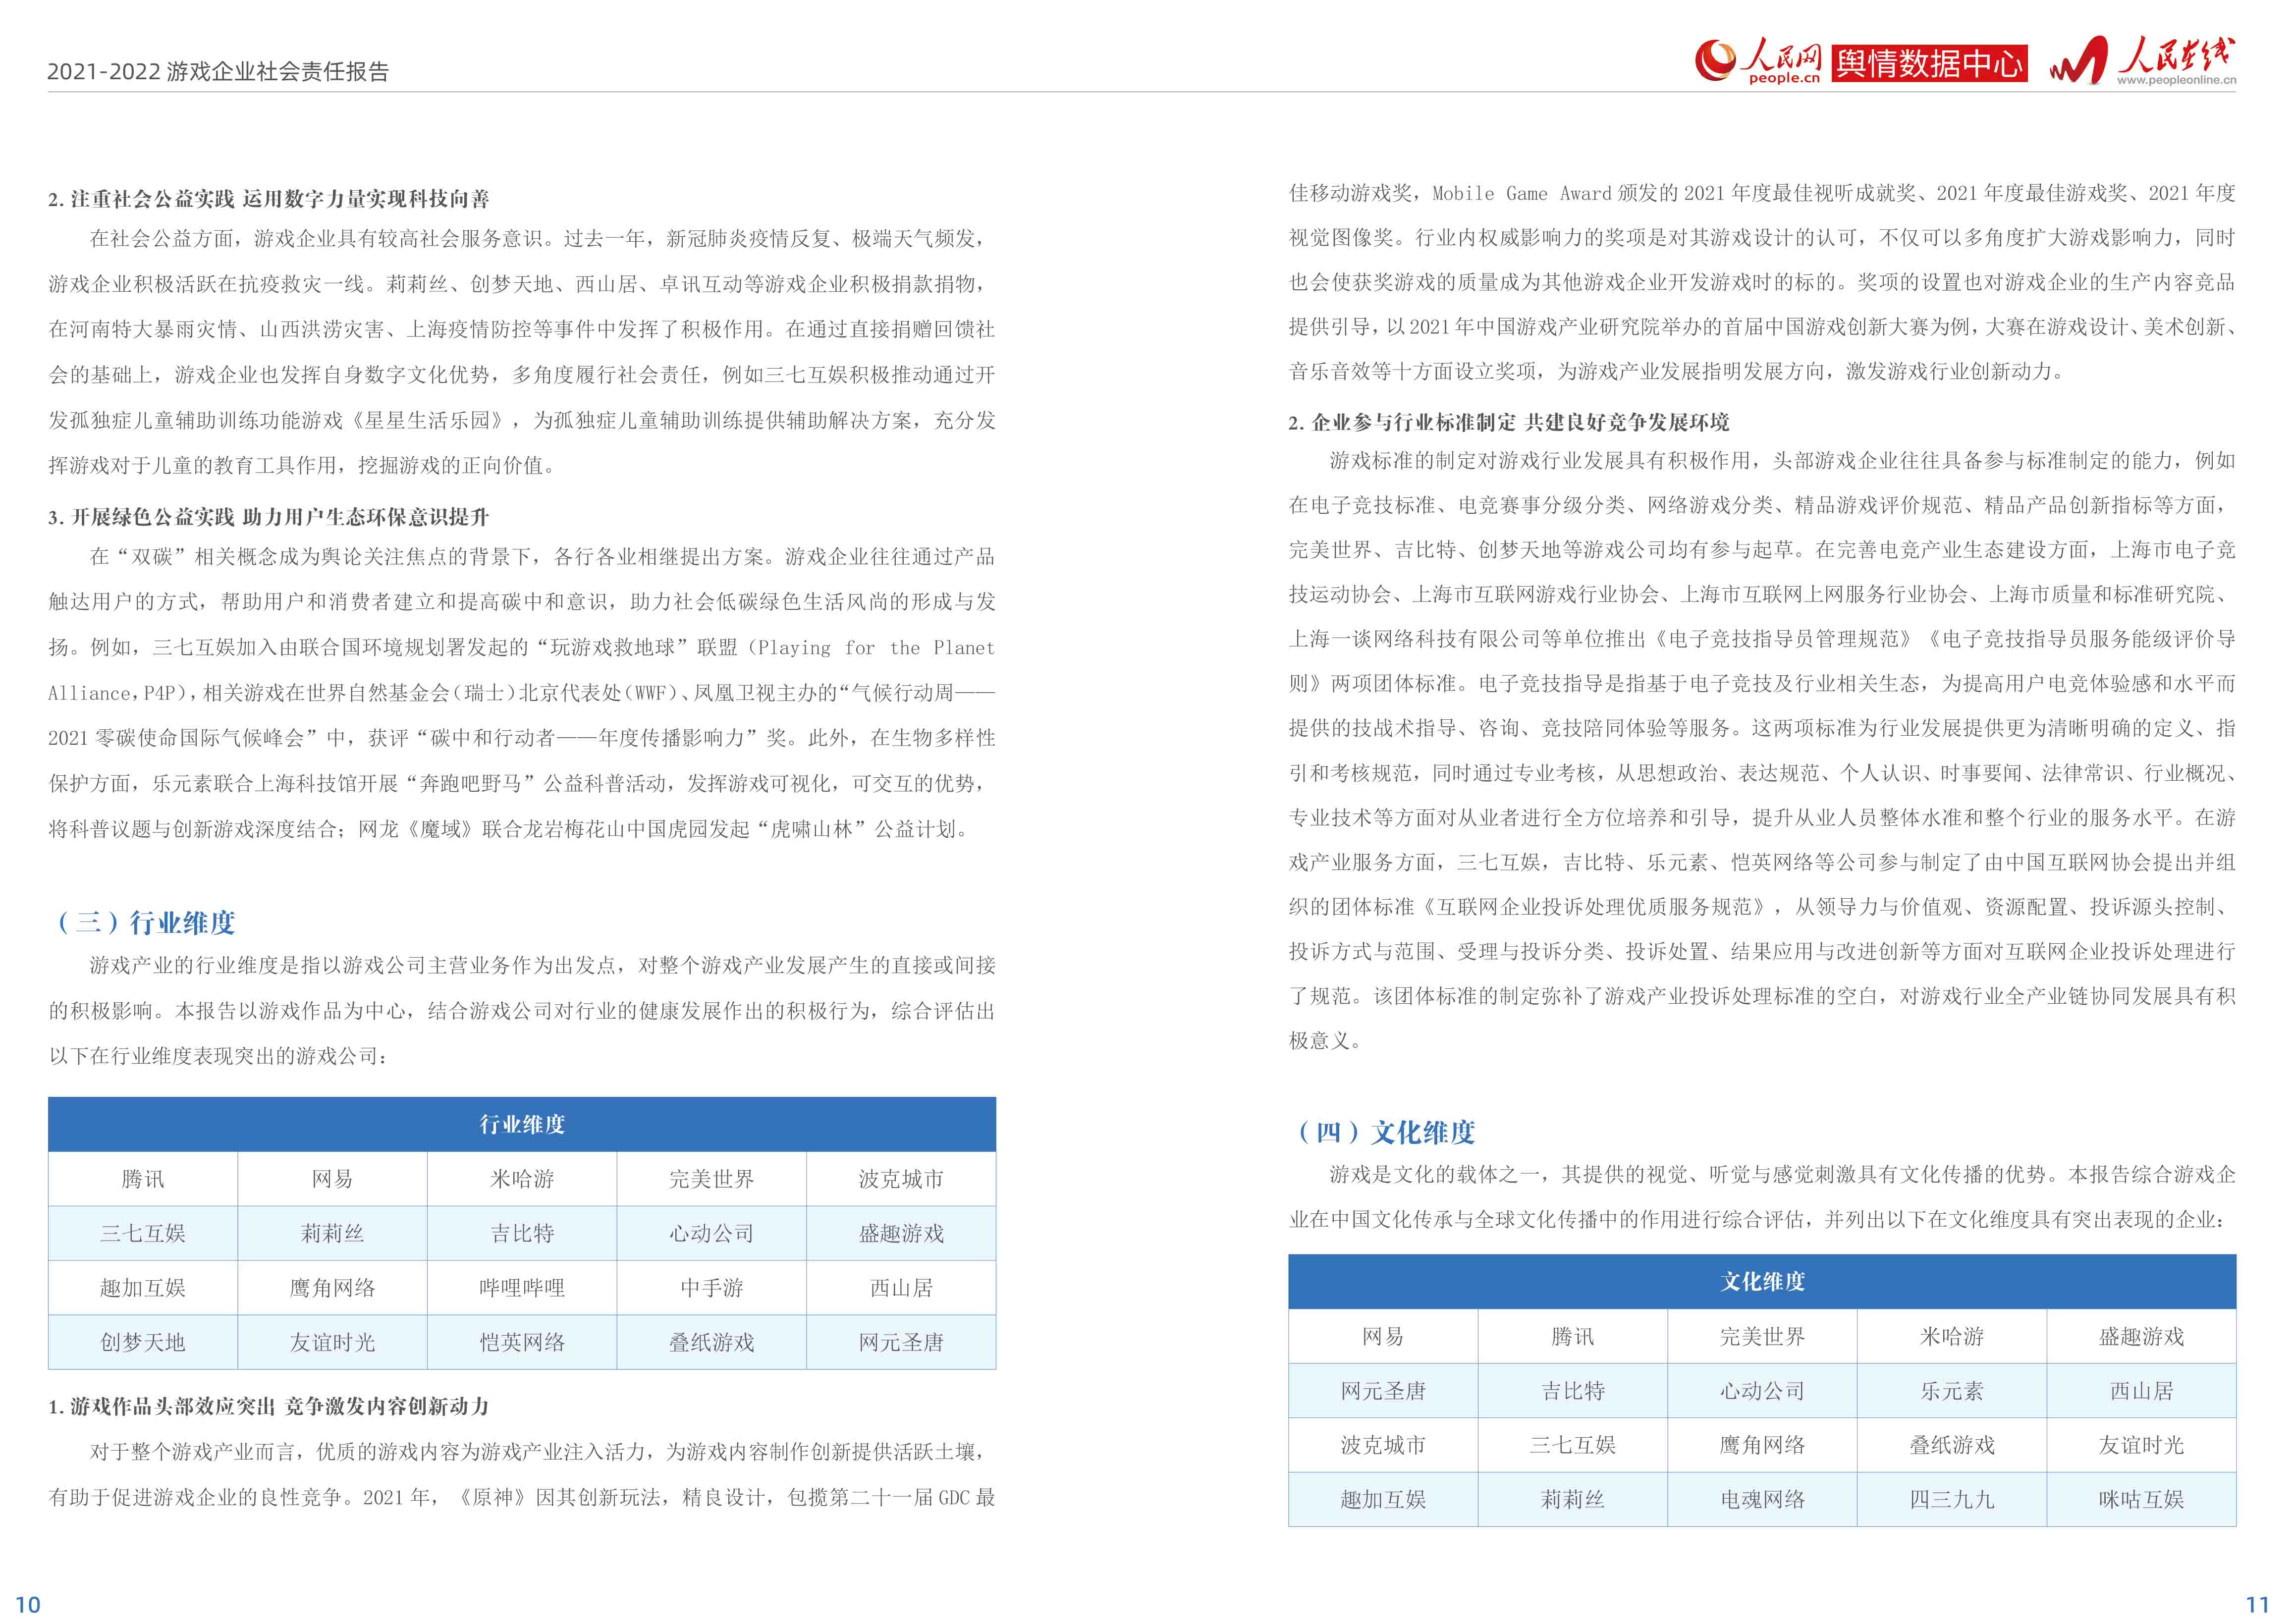Click 莉莉丝 cell in 文化维度 table
2292x1624 pixels.
coord(1573,1499)
